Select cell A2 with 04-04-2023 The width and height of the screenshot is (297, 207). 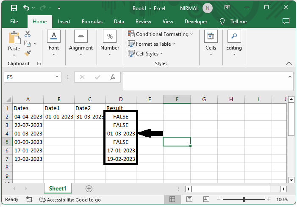[x=28, y=116]
